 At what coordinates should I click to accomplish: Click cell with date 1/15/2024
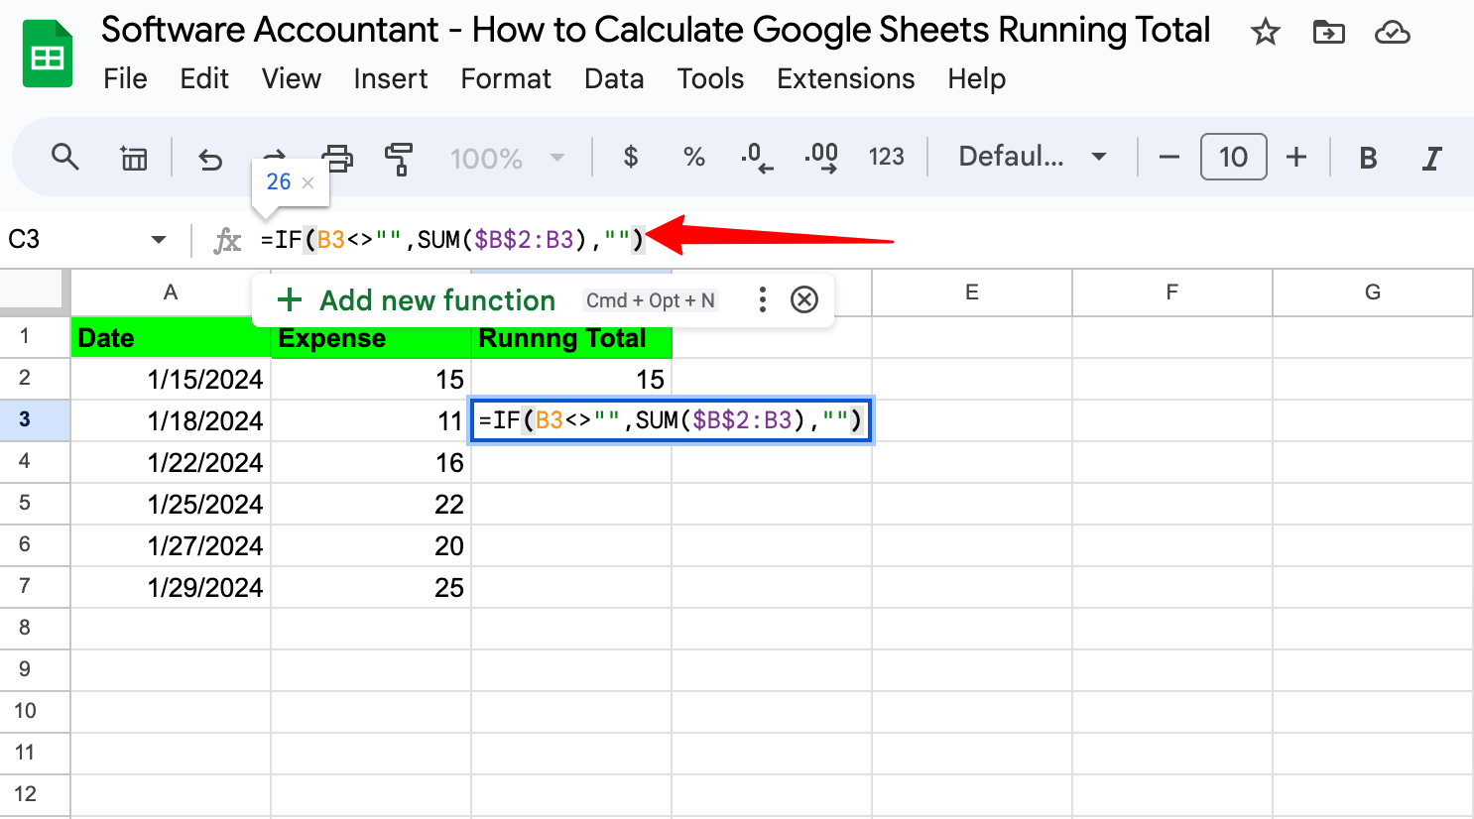click(171, 379)
